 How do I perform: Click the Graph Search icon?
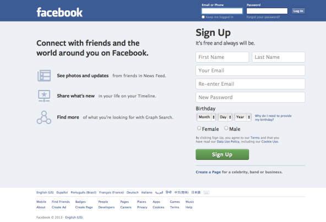pos(44,118)
